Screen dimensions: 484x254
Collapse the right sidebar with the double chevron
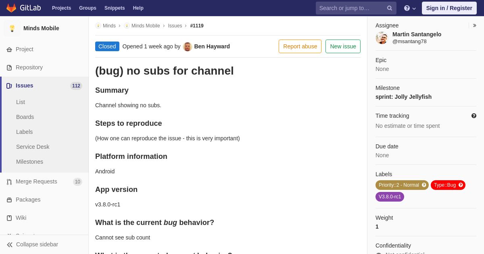[x=474, y=25]
